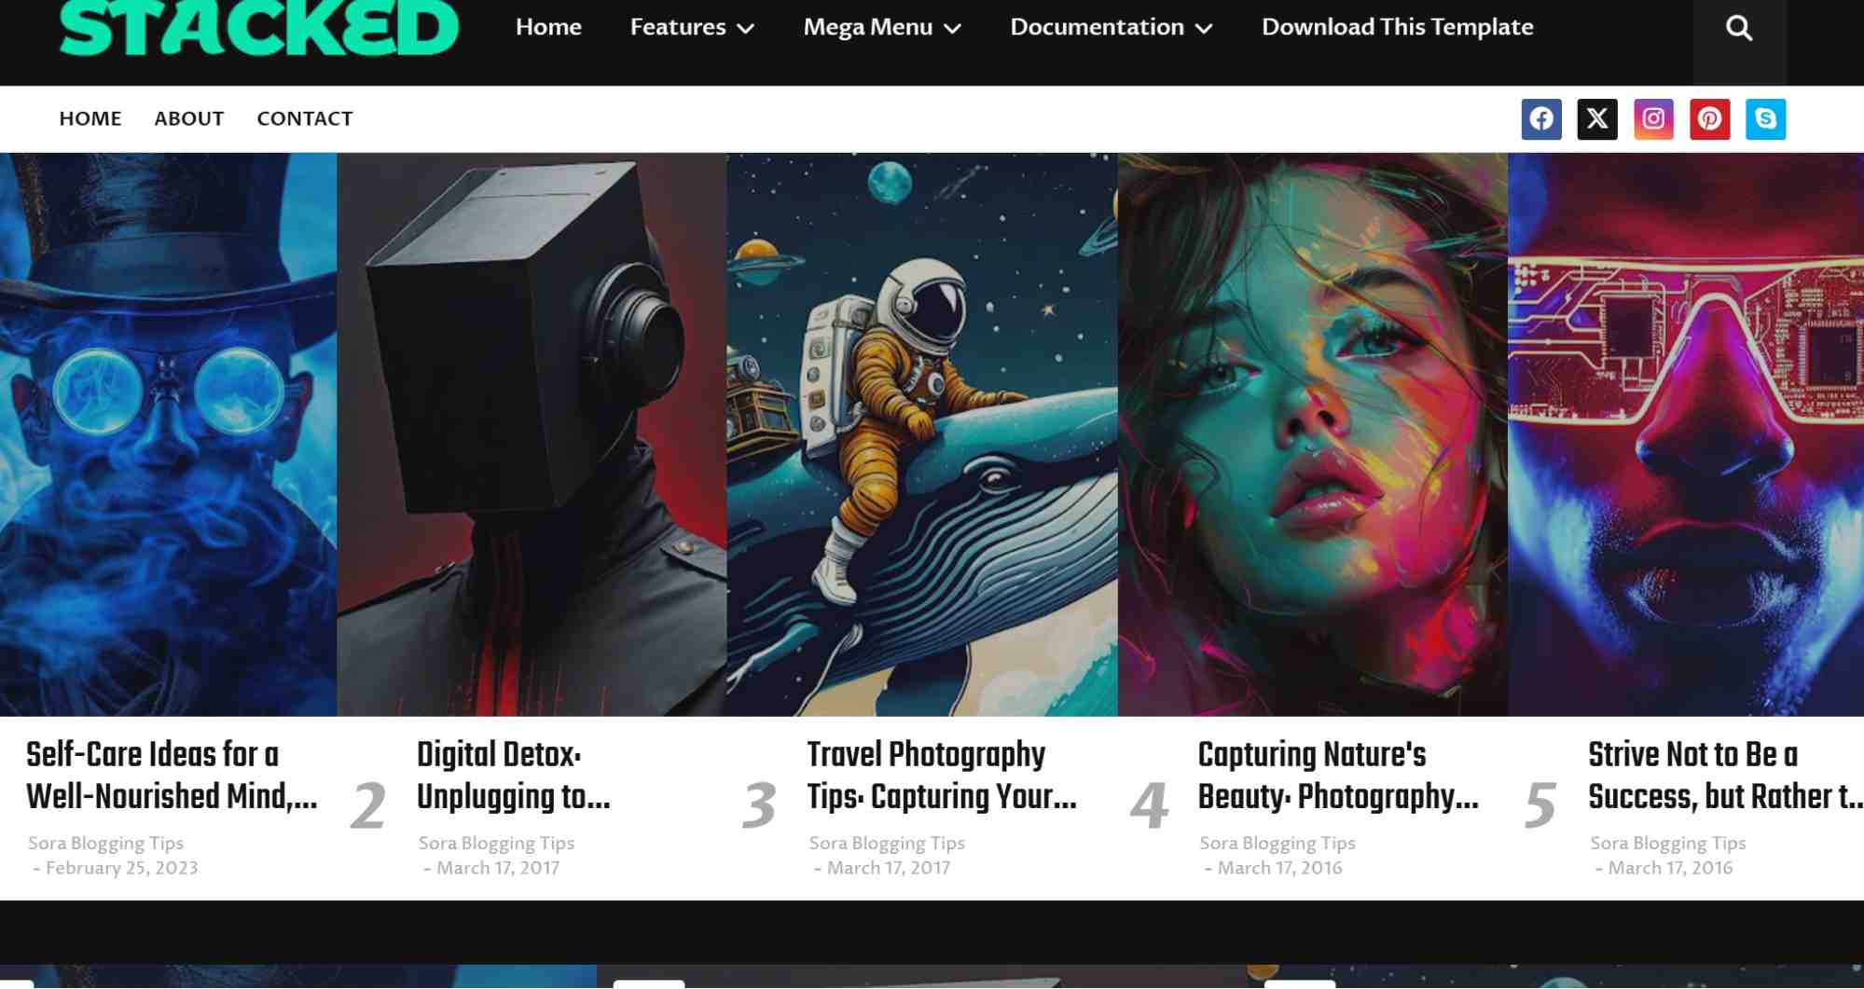Open the search magnifier icon
The image size is (1864, 989).
pyautogui.click(x=1738, y=28)
